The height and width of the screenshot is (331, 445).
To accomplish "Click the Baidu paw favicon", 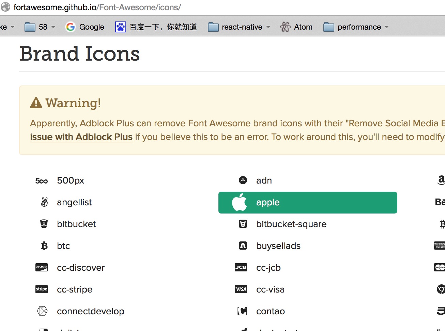I will 121,27.
